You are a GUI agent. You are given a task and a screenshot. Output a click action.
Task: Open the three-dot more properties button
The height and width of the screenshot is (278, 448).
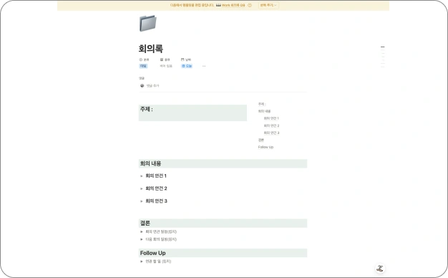tap(204, 66)
